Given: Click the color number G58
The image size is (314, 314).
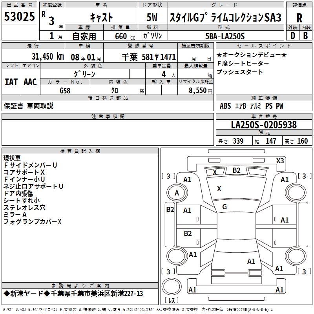Looking at the screenshot, I should pyautogui.click(x=65, y=91).
